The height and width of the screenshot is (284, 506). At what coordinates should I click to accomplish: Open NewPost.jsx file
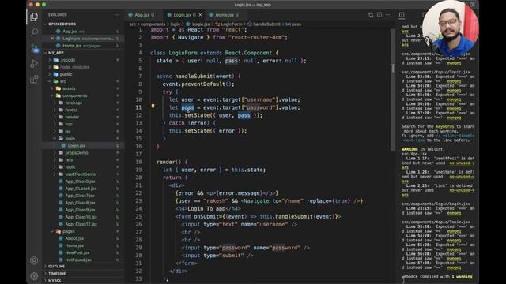[77, 252]
